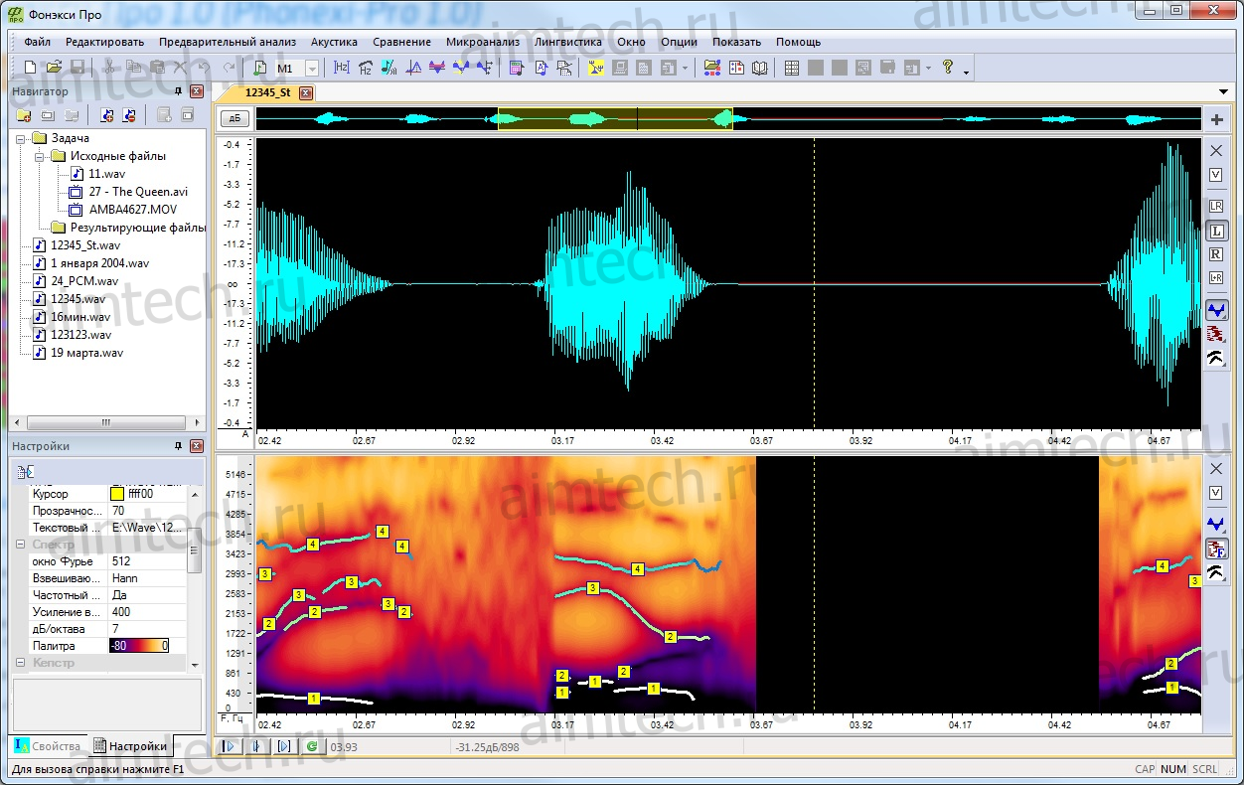
Task: Toggle the R right channel button
Action: pos(1216,254)
